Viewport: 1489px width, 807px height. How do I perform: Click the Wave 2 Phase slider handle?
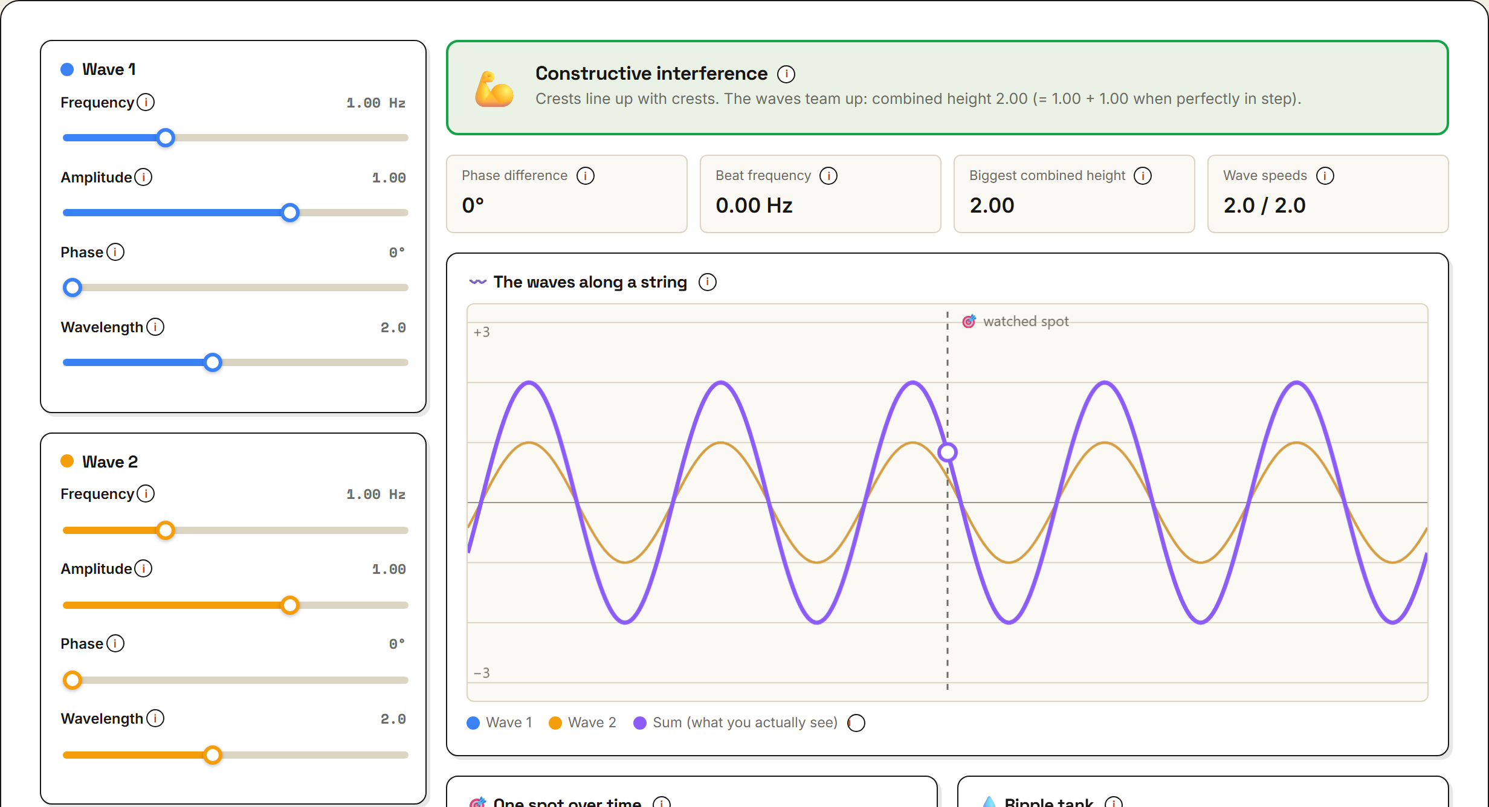pos(73,680)
